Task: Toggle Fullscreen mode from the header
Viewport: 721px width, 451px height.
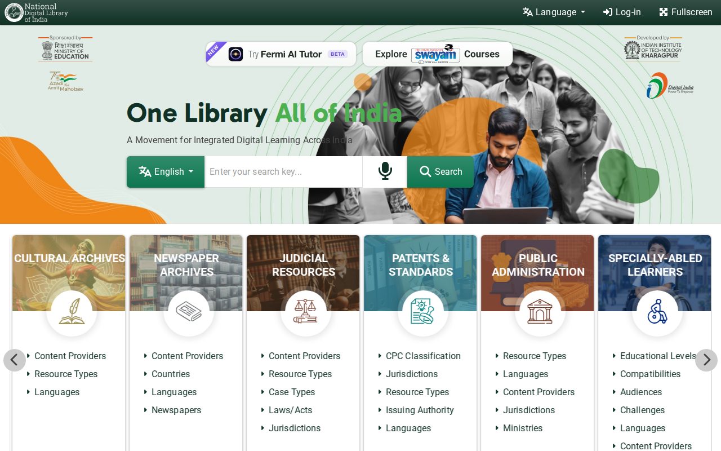Action: click(x=686, y=12)
